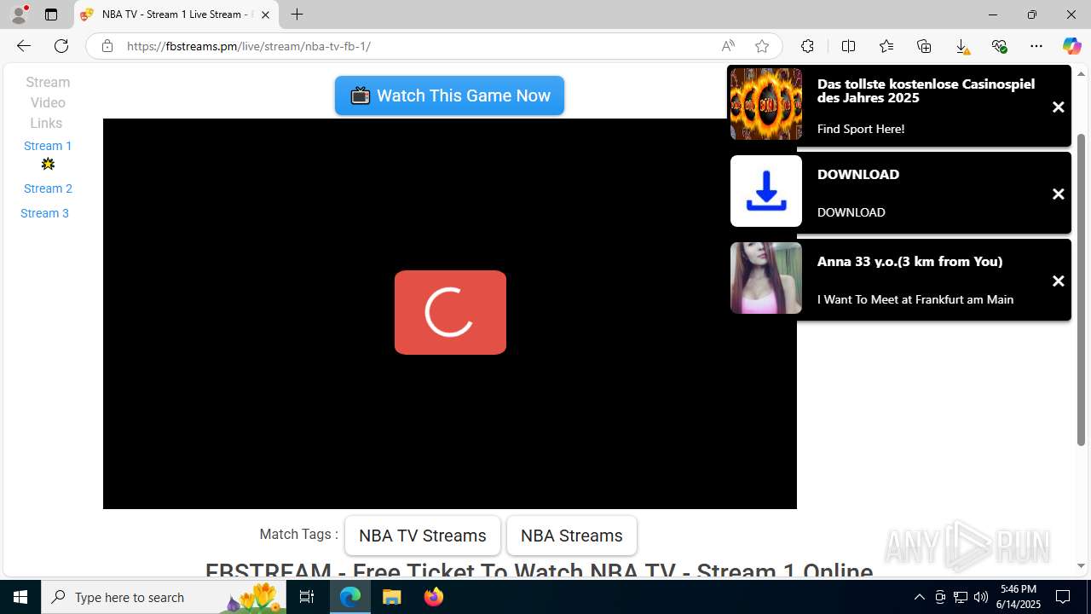Open the NBA Streams tag

coord(571,536)
